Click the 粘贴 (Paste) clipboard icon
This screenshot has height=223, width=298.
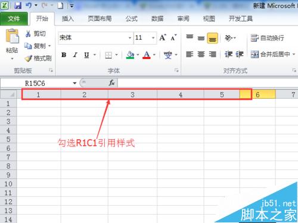[13, 36]
